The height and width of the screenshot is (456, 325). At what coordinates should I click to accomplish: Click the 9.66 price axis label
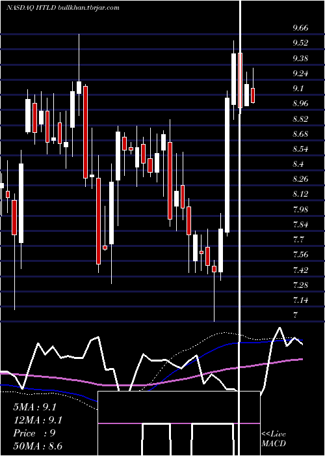click(300, 28)
